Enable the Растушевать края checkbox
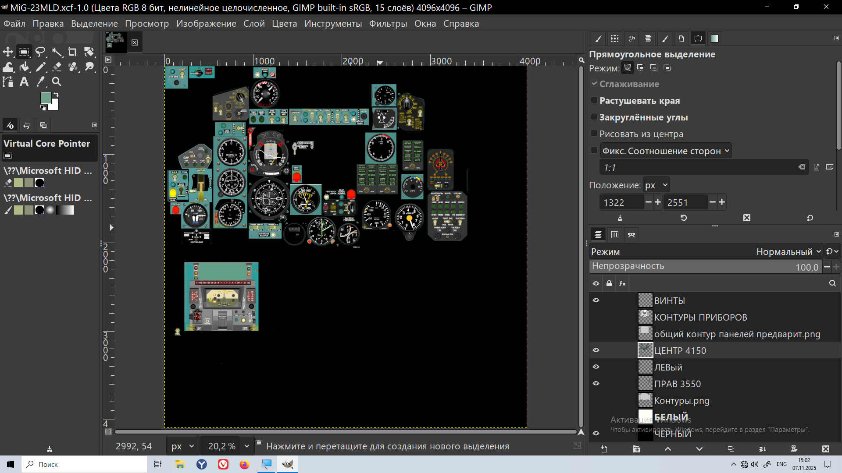 [594, 100]
